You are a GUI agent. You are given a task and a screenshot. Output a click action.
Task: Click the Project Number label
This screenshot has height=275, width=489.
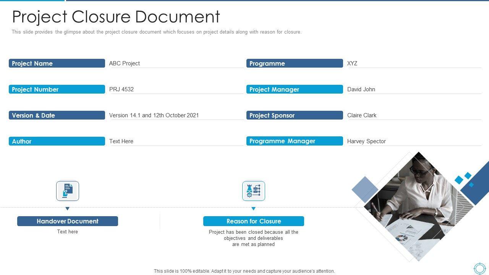(57, 89)
